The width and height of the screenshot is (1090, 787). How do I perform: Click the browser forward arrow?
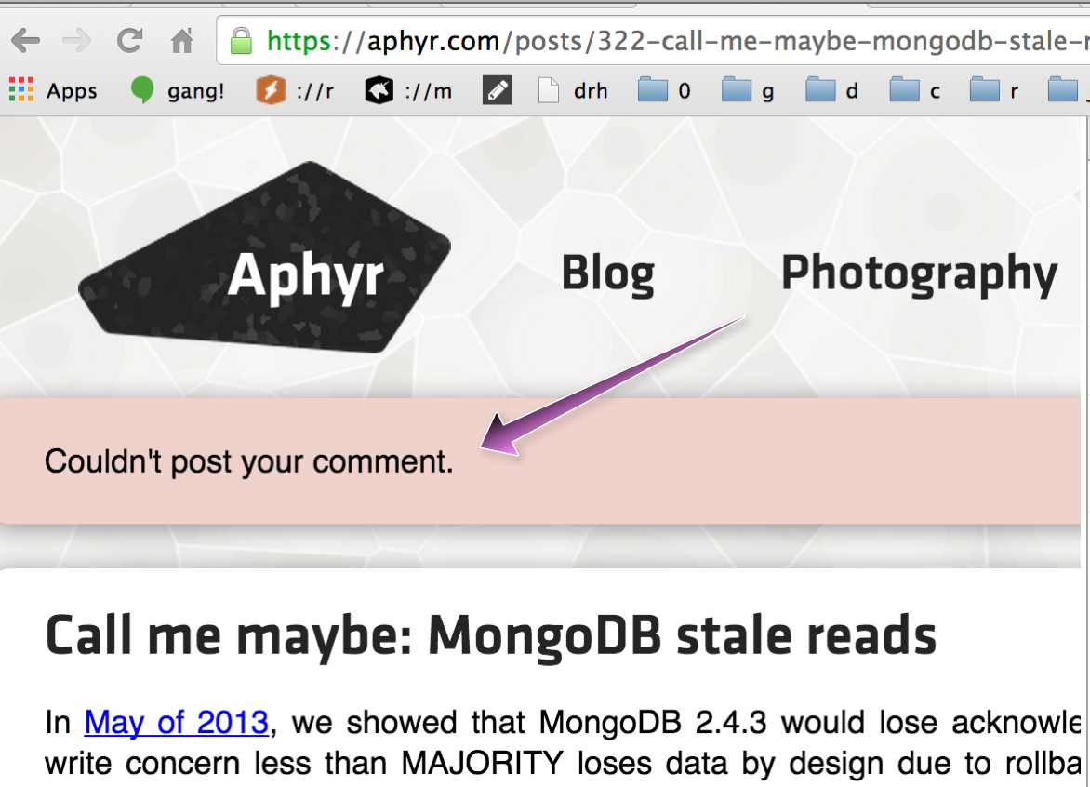[76, 41]
